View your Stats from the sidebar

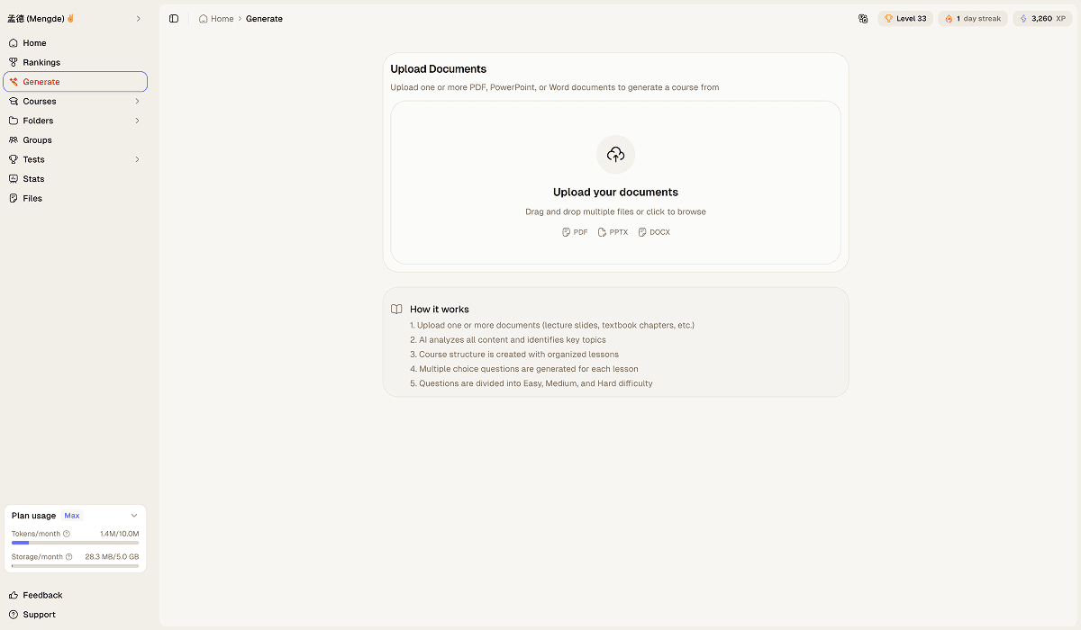pyautogui.click(x=32, y=178)
